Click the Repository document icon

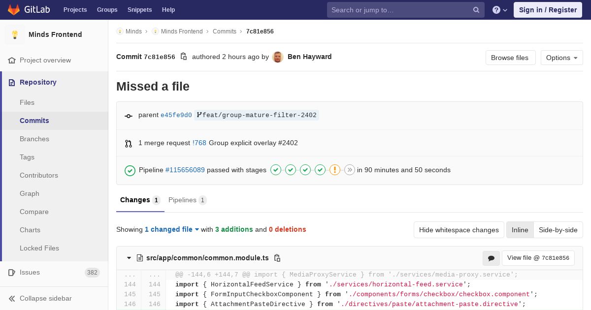[x=12, y=82]
